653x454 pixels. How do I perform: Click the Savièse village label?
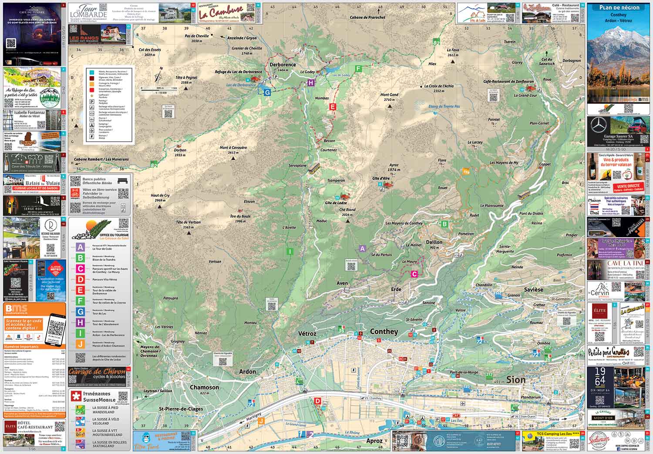533,290
